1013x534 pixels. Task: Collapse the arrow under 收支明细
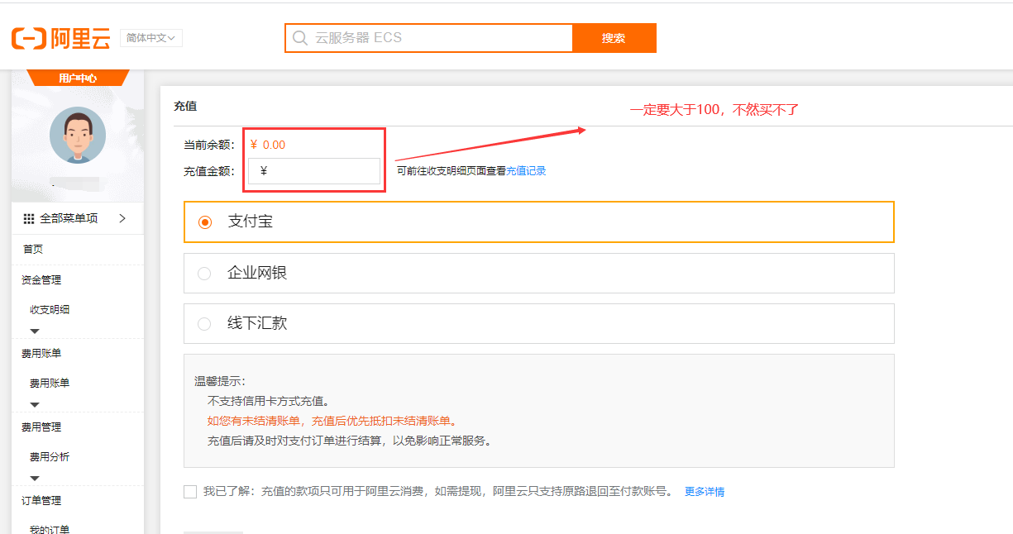[x=35, y=331]
